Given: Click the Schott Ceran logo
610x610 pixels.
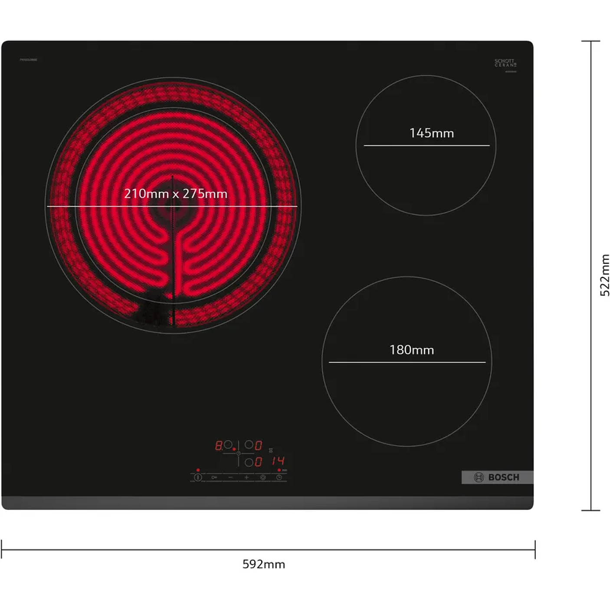Looking at the screenshot, I should point(505,63).
